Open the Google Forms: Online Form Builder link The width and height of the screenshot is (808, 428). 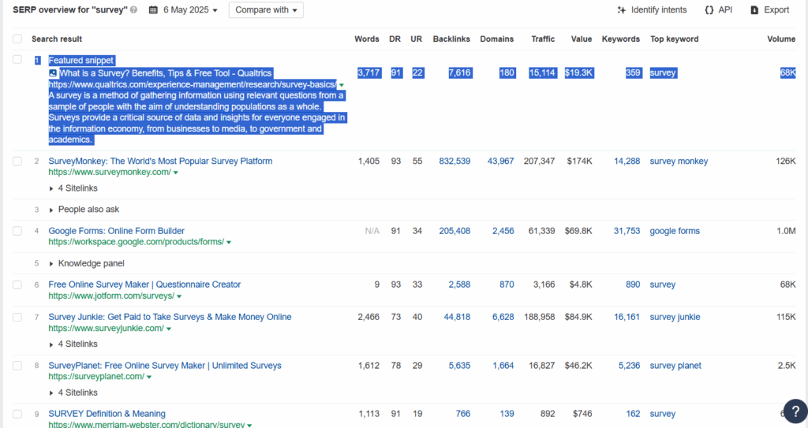(117, 231)
